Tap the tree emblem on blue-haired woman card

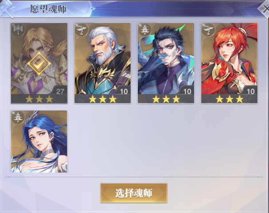coord(18,117)
